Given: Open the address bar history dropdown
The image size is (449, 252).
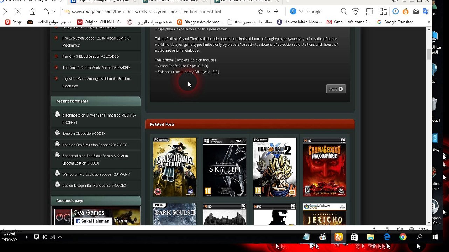Looking at the screenshot, I should [268, 12].
